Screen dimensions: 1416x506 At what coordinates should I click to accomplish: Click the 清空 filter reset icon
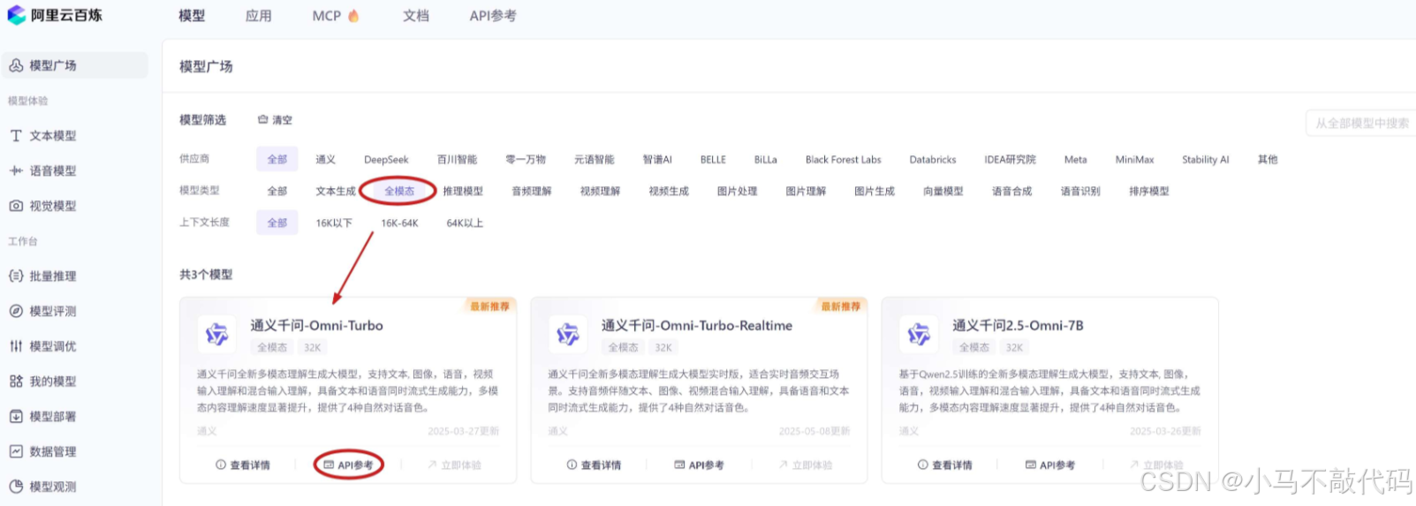[x=262, y=119]
